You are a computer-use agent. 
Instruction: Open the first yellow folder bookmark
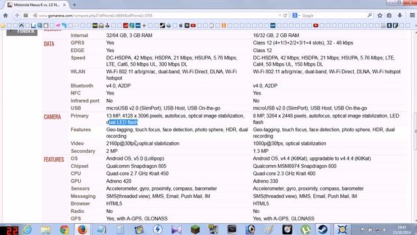(3, 25)
